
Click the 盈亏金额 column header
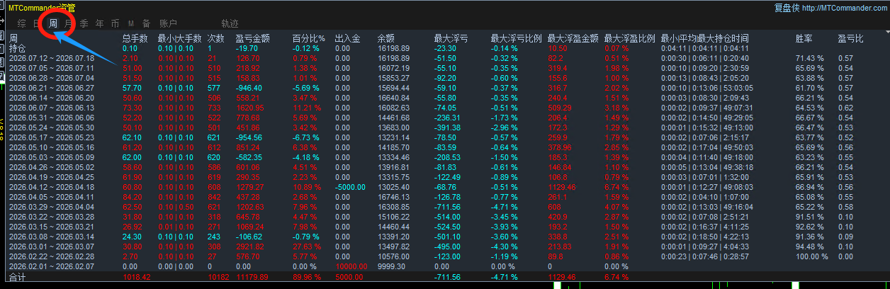click(252, 38)
